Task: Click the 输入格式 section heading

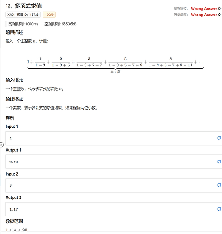Action: pyautogui.click(x=14, y=80)
